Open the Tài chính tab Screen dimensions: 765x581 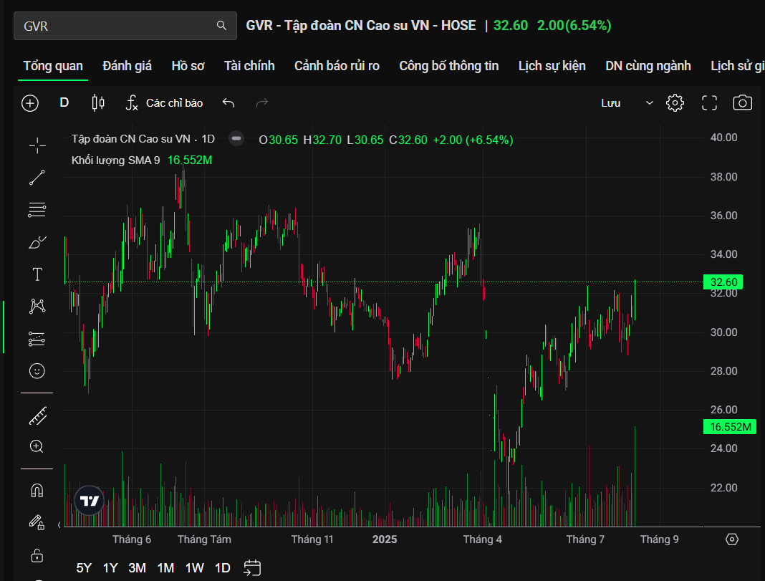pos(249,66)
